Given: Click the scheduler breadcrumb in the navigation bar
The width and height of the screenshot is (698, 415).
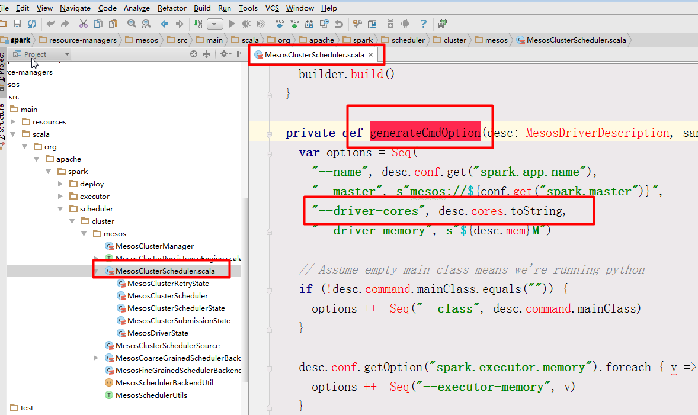Looking at the screenshot, I should 404,40.
